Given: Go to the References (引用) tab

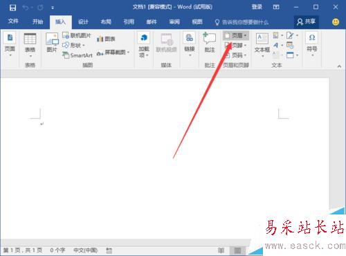Looking at the screenshot, I should (129, 22).
